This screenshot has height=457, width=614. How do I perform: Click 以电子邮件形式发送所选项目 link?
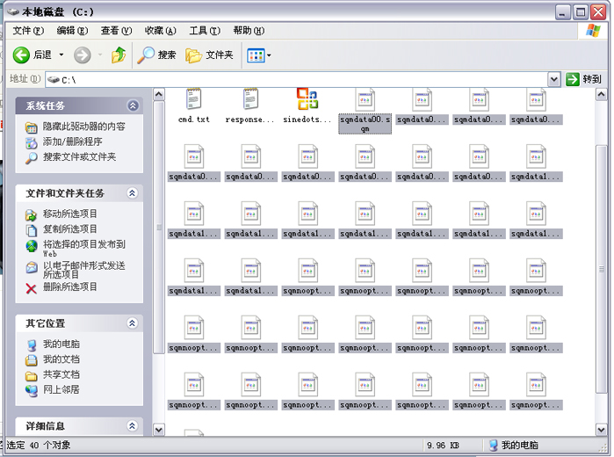pos(83,270)
